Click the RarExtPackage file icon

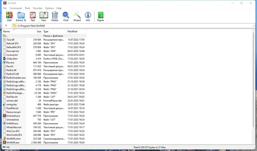(x=4, y=93)
